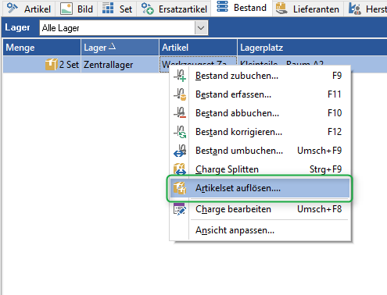Select the 2 Set quantity cell
The image size is (387, 295).
point(41,64)
